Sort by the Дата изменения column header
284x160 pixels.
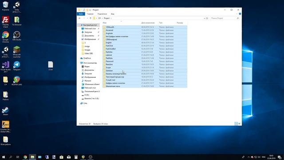pyautogui.click(x=148, y=23)
